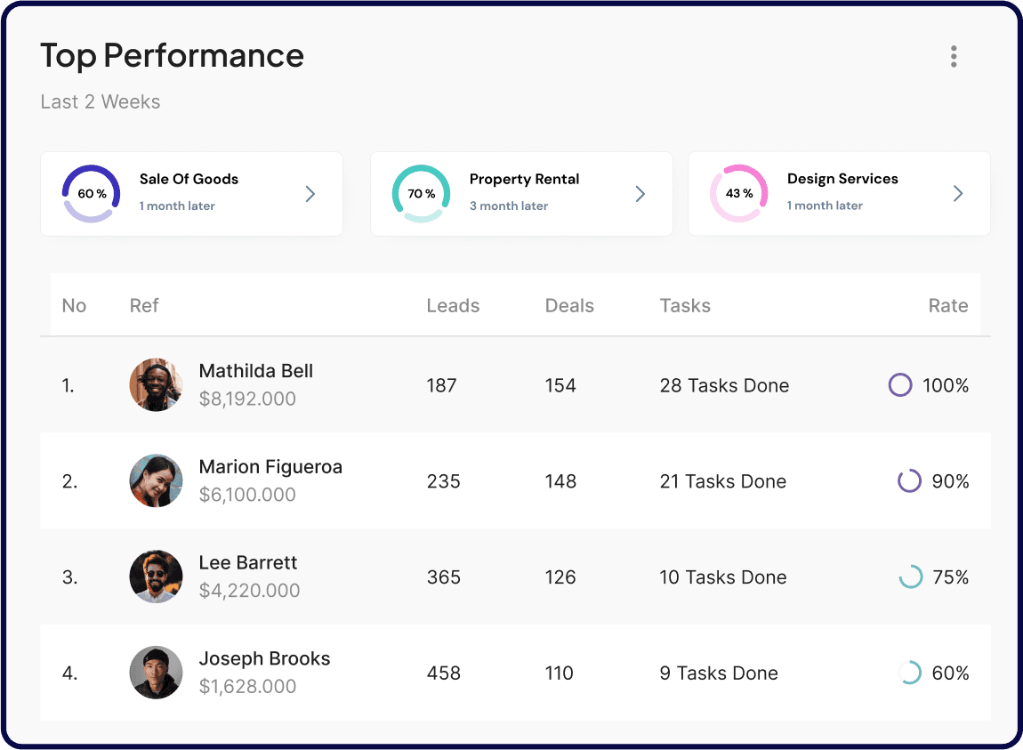Sort by the Deals column header
The image size is (1023, 750).
(569, 306)
